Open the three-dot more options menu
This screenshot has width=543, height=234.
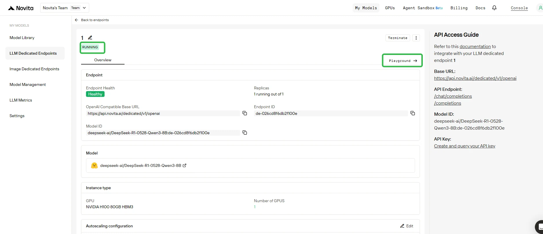coord(416,38)
